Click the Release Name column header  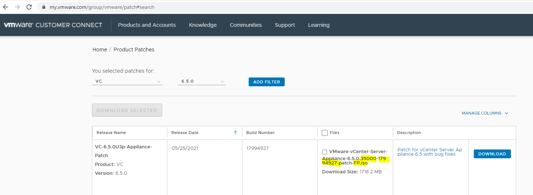[111, 133]
